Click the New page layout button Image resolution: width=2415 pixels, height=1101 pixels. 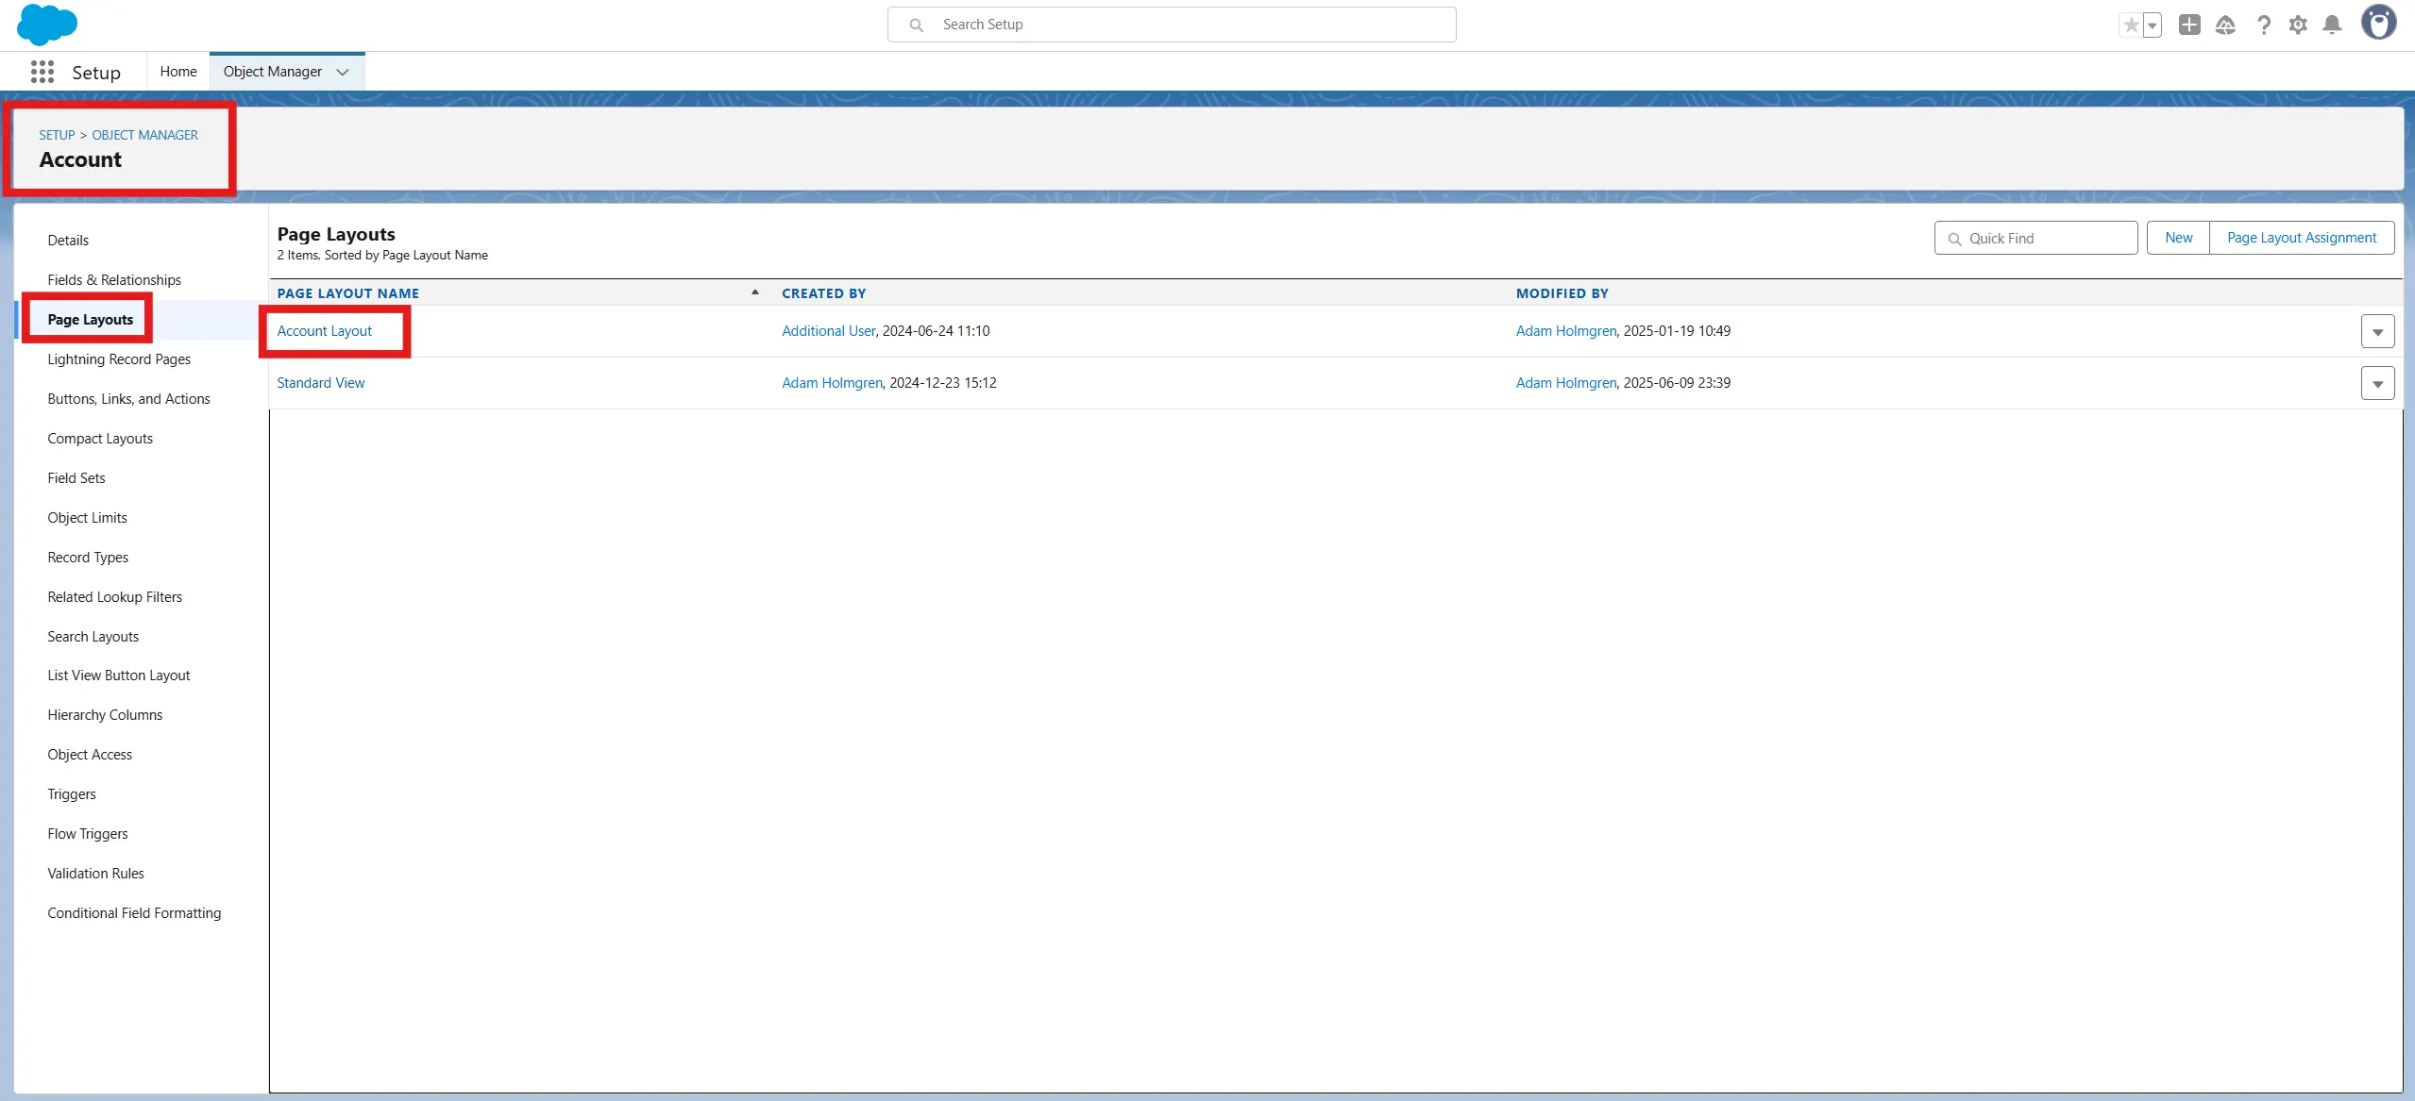coord(2178,238)
